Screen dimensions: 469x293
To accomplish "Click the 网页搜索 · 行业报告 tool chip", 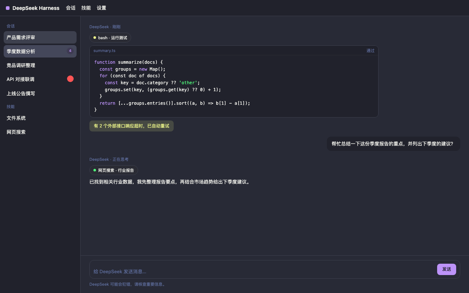I will click(114, 170).
